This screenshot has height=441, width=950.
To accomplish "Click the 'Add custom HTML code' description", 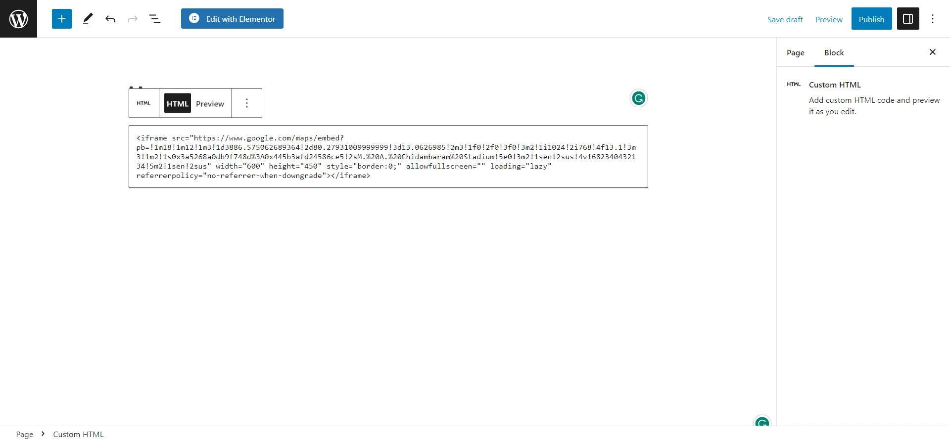I will pos(874,106).
